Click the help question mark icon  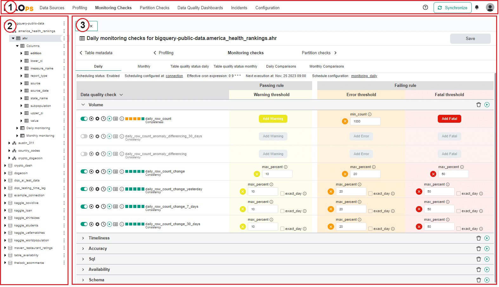pyautogui.click(x=425, y=8)
